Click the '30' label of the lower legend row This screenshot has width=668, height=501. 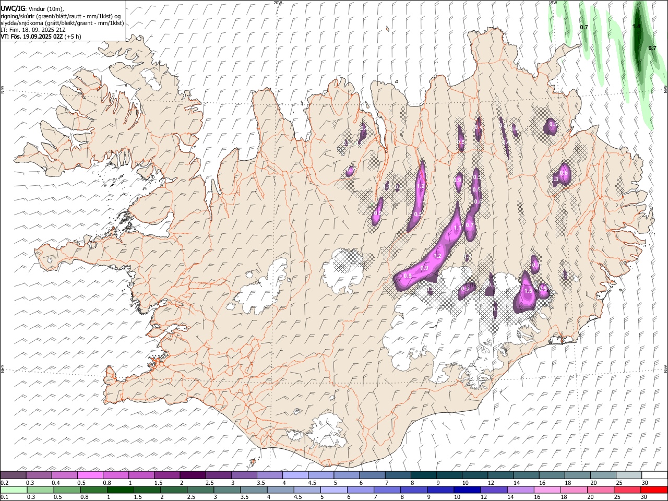[x=643, y=497]
